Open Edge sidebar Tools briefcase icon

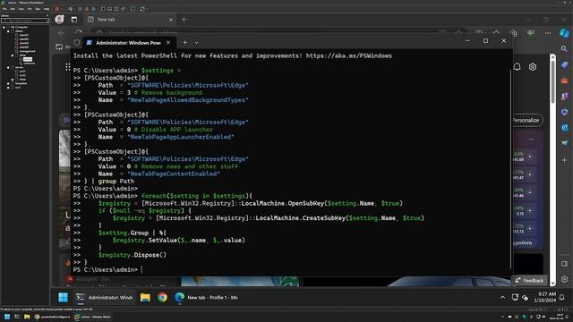[564, 80]
